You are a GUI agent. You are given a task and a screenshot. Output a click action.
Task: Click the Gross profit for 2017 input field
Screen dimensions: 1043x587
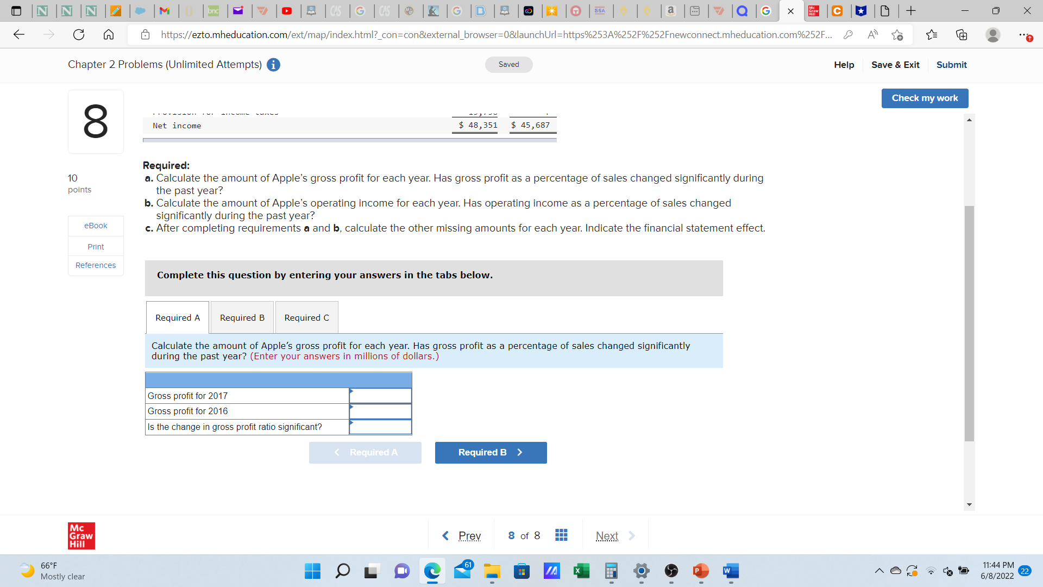click(380, 396)
